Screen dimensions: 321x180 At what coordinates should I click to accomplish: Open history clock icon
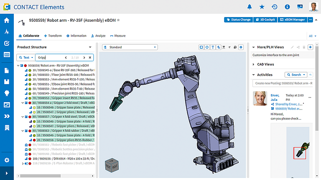coord(275,7)
